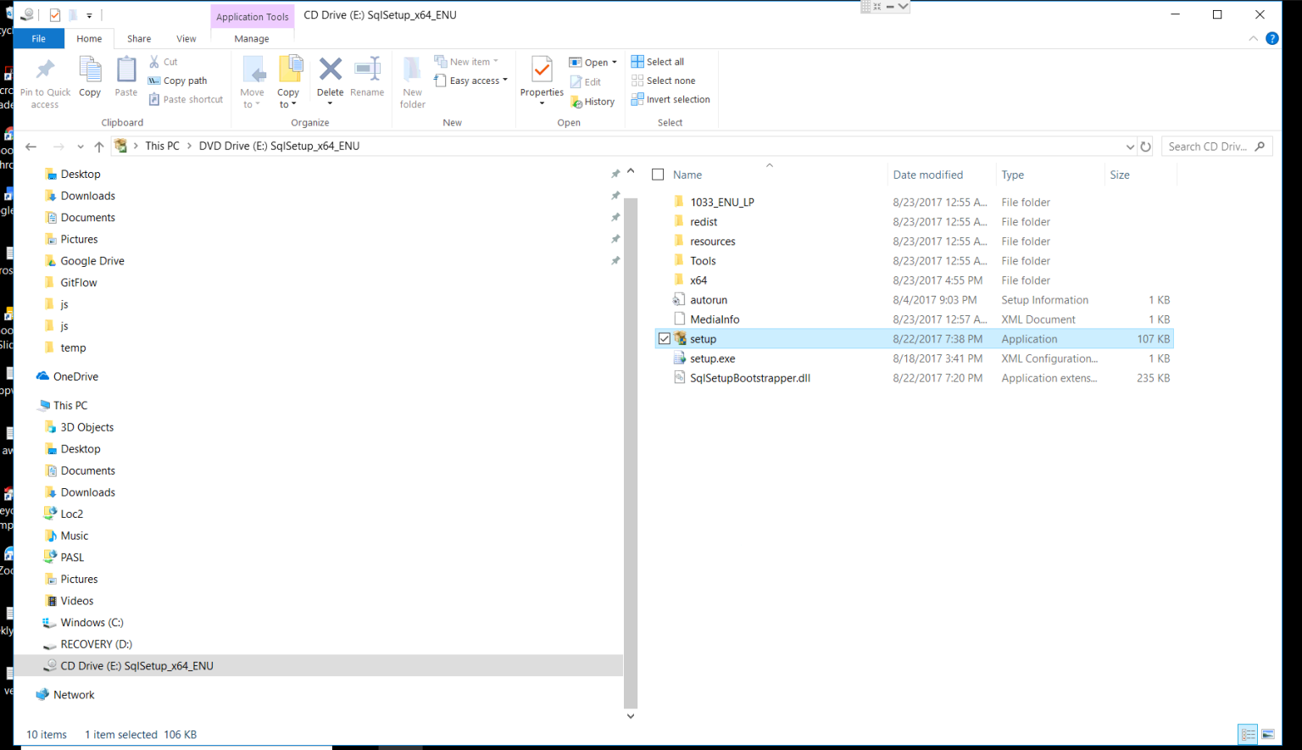The image size is (1302, 750).
Task: Click the Properties icon in ribbon
Action: tap(542, 70)
